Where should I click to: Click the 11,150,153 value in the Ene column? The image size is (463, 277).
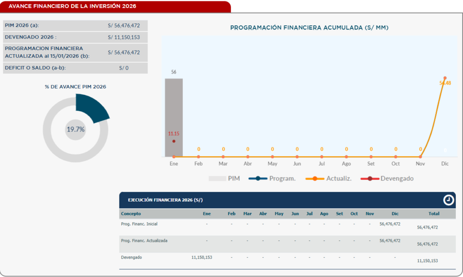202,258
